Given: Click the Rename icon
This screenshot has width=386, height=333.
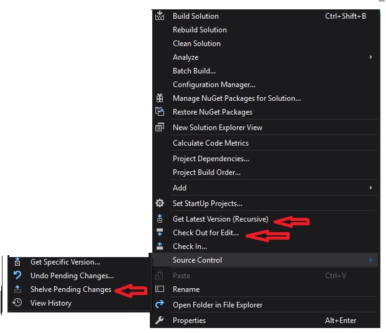Looking at the screenshot, I should (x=160, y=289).
